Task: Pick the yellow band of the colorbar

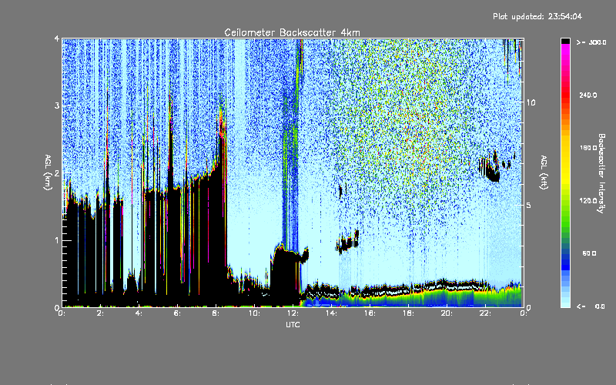Action: point(565,161)
